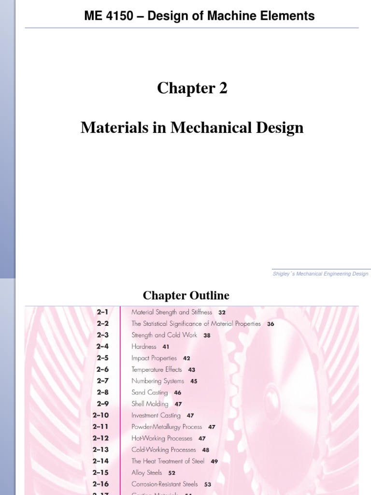Screen dimensions: 371x495
Task: Select 'Powder-Metallurgy Process' outline entry
Action: [x=167, y=427]
